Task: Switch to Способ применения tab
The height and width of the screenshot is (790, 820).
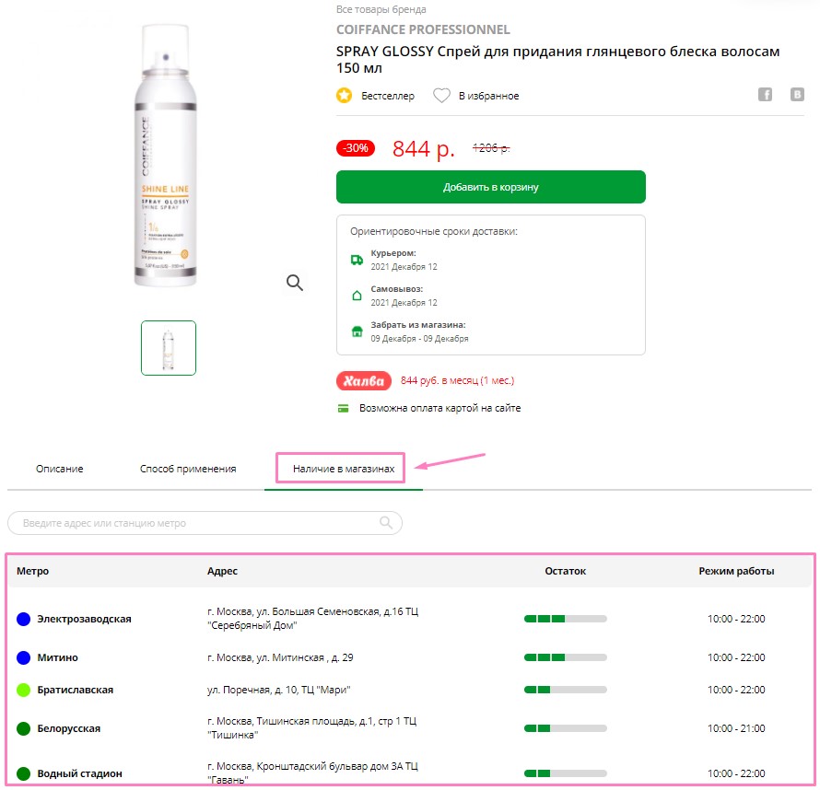Action: click(x=188, y=469)
